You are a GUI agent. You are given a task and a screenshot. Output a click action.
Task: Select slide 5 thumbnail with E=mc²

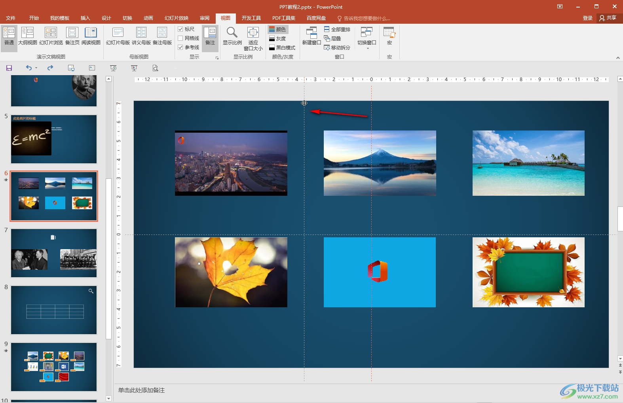[54, 139]
